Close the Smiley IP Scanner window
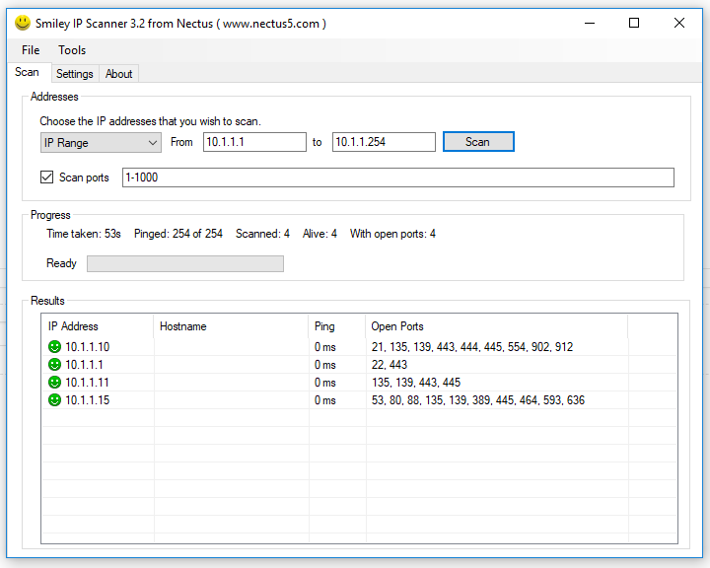 (x=678, y=23)
